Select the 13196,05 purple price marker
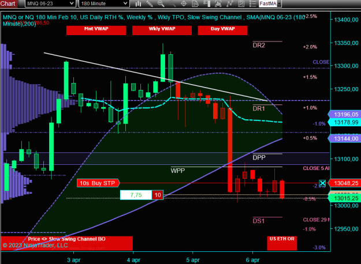This screenshot has width=361, height=264. (345, 115)
